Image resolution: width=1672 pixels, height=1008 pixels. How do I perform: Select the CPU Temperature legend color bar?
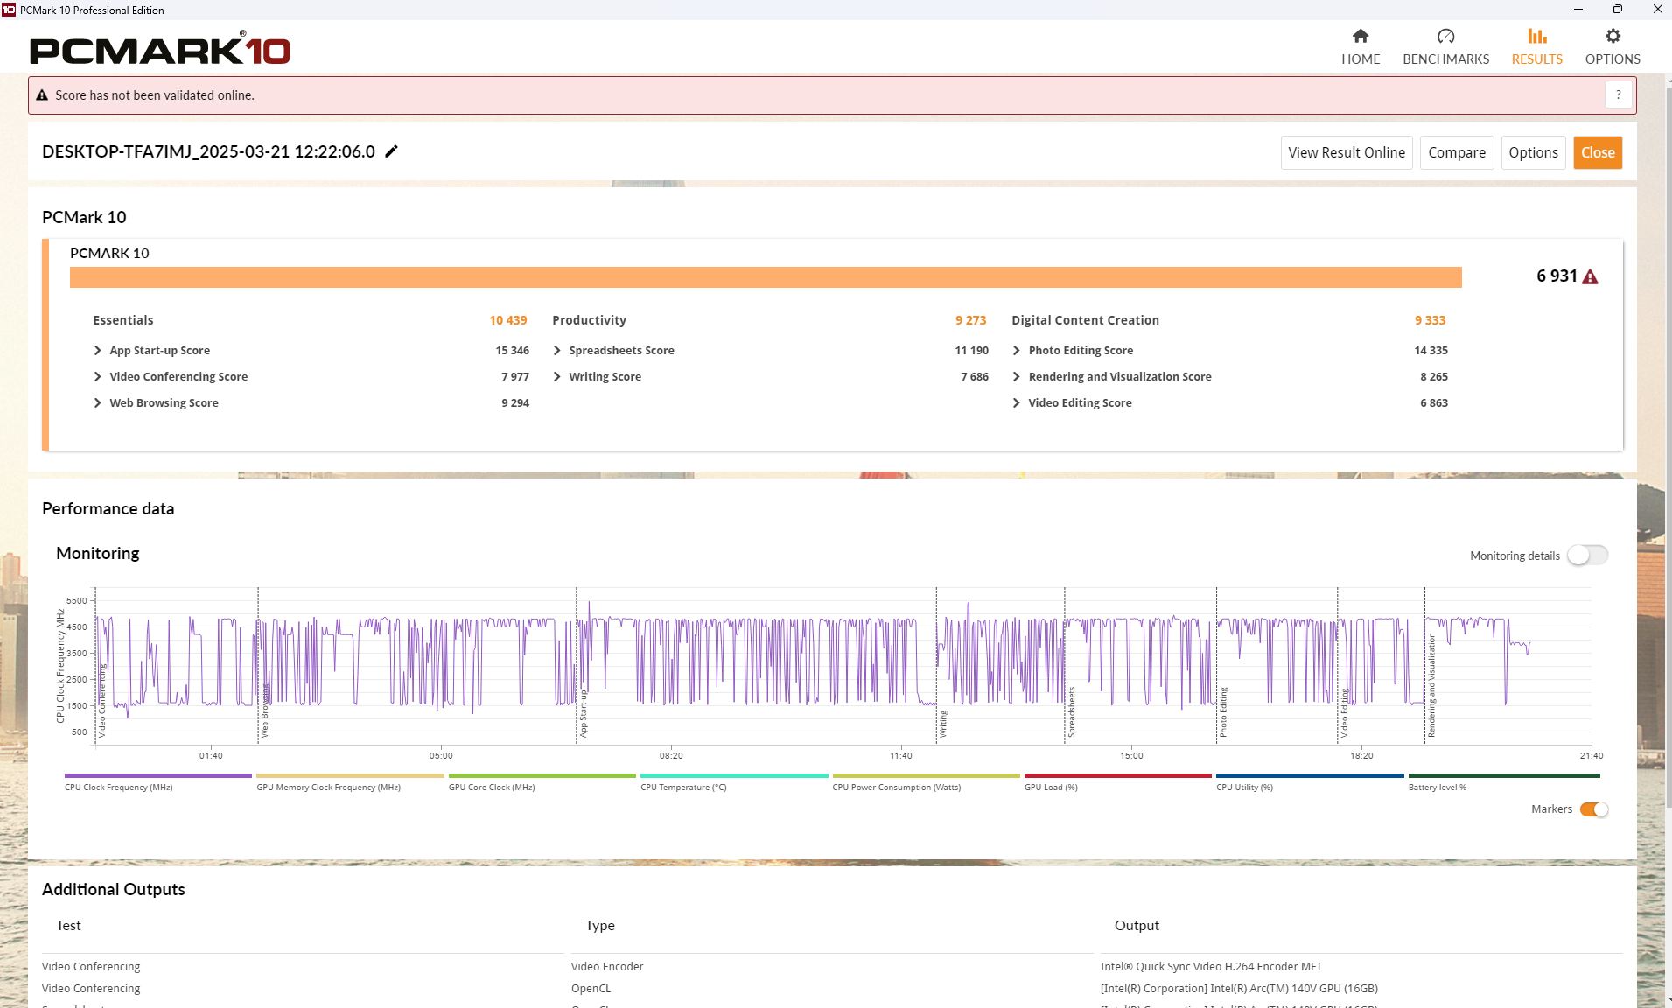tap(733, 775)
